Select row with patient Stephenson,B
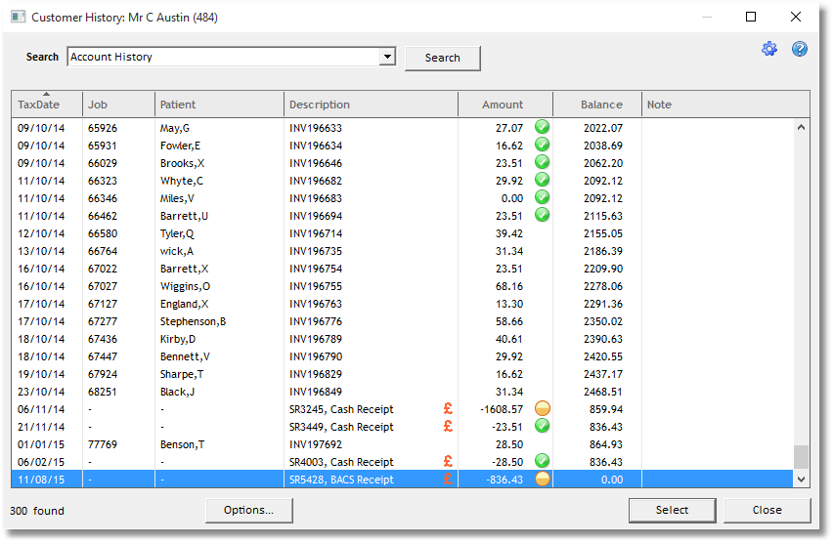The image size is (833, 543). 403,320
